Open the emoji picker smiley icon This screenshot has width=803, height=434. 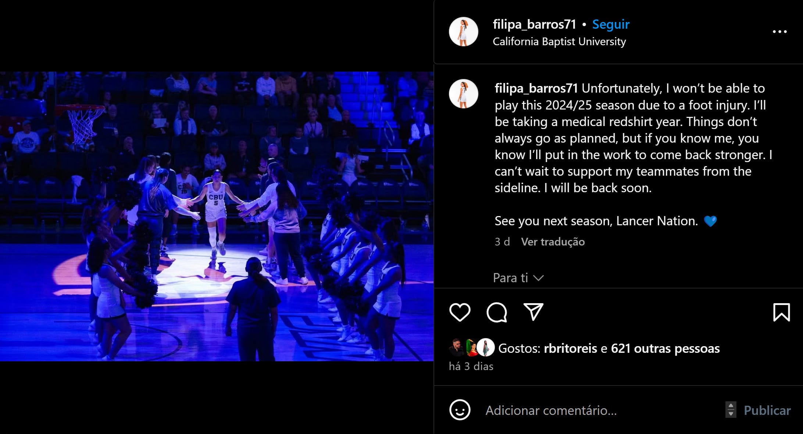pos(460,410)
